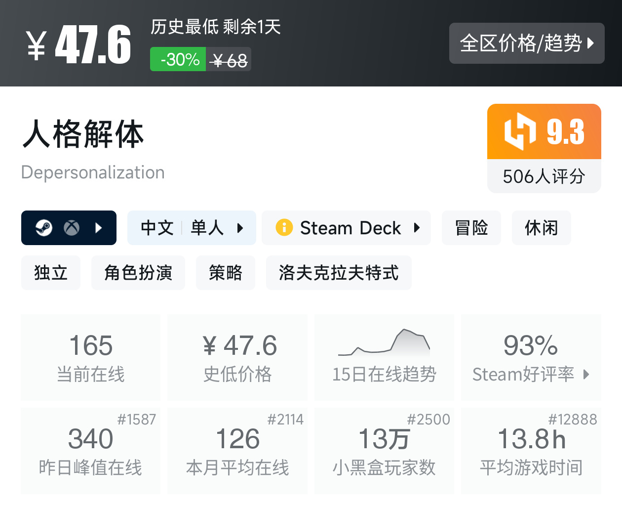Select the 冒险 genre tag
The width and height of the screenshot is (622, 508).
tap(471, 228)
